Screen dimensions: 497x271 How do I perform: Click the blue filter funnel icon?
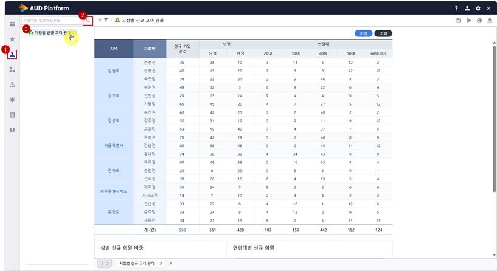106,21
